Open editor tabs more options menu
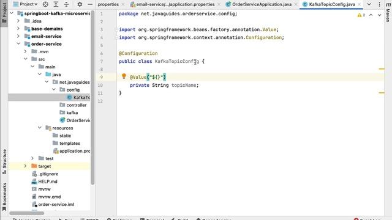 (x=379, y=4)
